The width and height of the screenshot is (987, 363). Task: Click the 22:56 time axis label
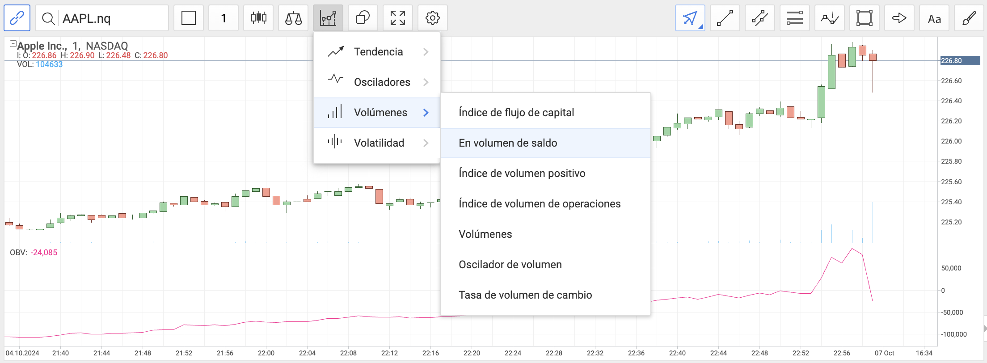[x=842, y=353]
